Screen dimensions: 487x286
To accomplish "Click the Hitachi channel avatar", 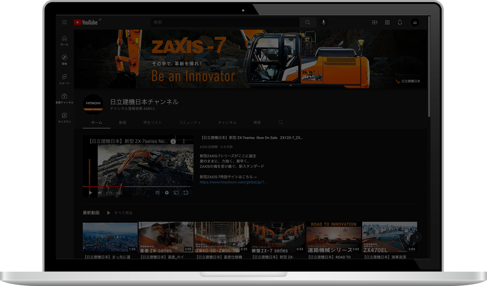I will pyautogui.click(x=93, y=105).
